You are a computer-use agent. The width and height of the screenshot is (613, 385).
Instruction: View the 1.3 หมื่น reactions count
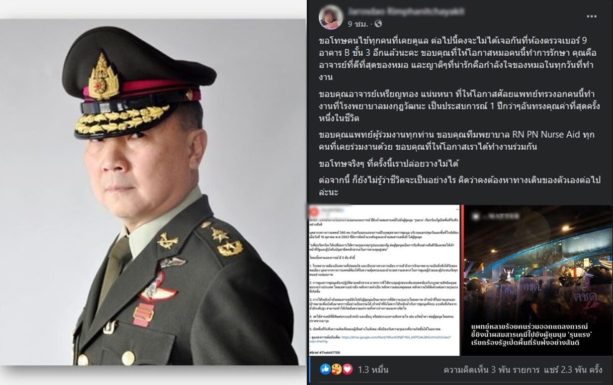(x=372, y=370)
